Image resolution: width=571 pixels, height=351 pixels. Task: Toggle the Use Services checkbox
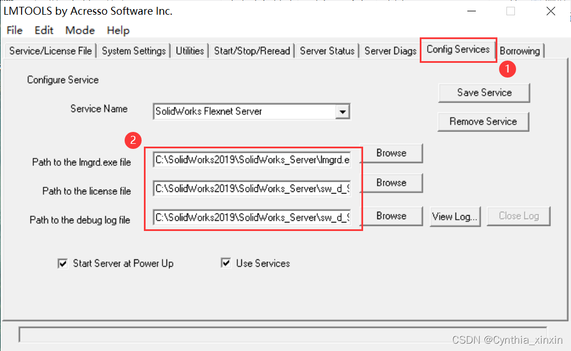(226, 263)
